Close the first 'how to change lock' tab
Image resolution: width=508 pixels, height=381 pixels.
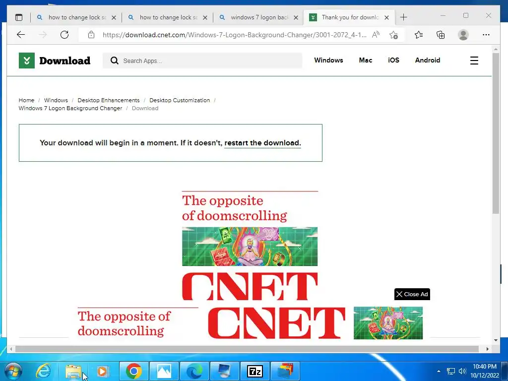[114, 17]
